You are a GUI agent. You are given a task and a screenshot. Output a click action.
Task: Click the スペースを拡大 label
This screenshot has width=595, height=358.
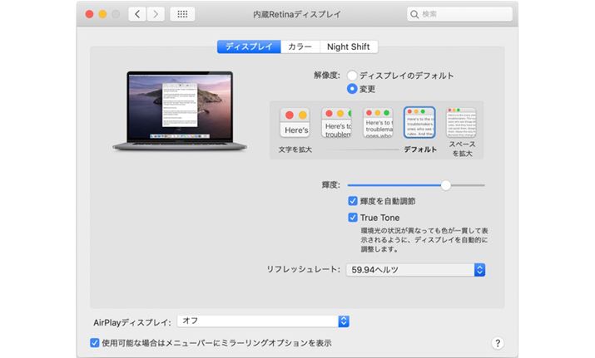(462, 149)
